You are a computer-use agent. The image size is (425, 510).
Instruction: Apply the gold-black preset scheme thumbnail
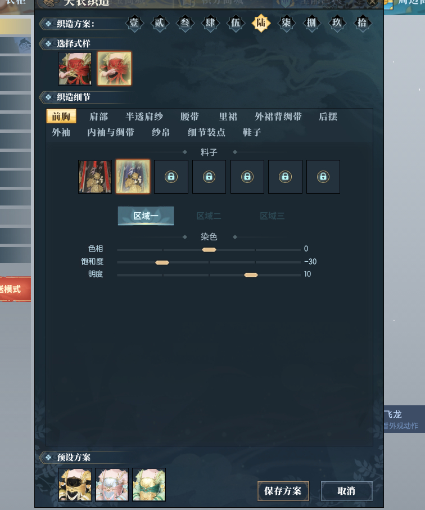tap(75, 485)
